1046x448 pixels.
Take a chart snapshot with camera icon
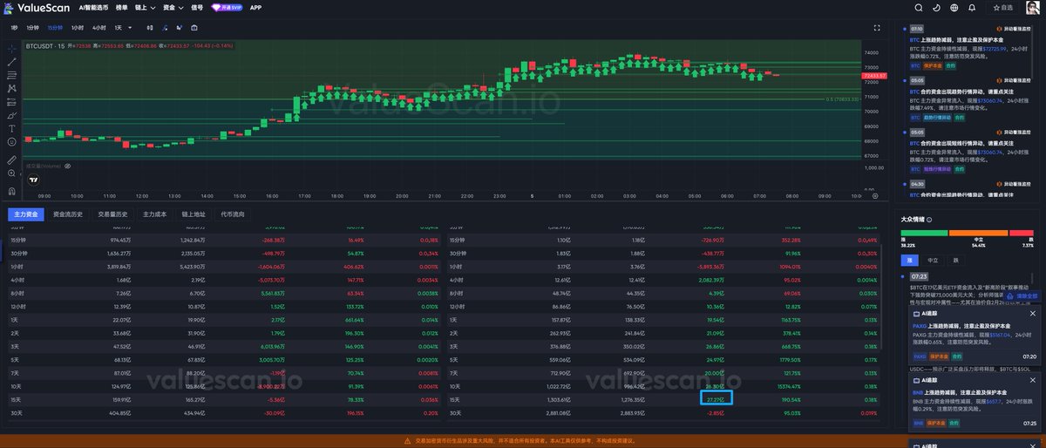pyautogui.click(x=194, y=27)
